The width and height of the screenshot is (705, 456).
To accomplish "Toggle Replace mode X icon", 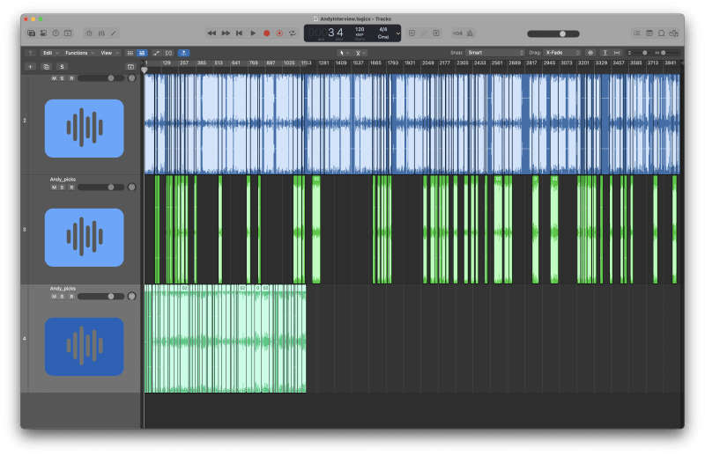I will 412,33.
